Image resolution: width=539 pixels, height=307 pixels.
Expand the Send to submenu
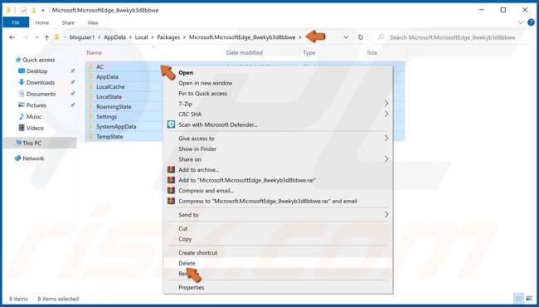[x=278, y=215]
